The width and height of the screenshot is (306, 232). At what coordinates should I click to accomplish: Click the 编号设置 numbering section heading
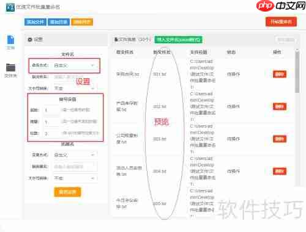pyautogui.click(x=67, y=100)
